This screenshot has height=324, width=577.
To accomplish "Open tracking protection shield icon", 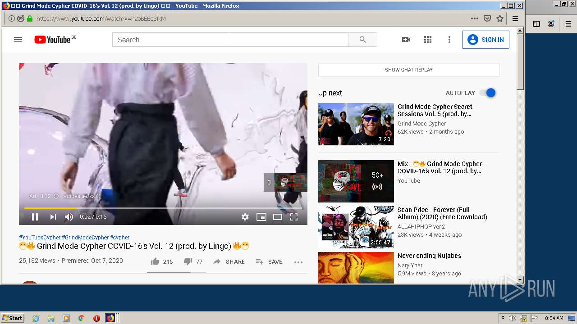I will (21, 18).
